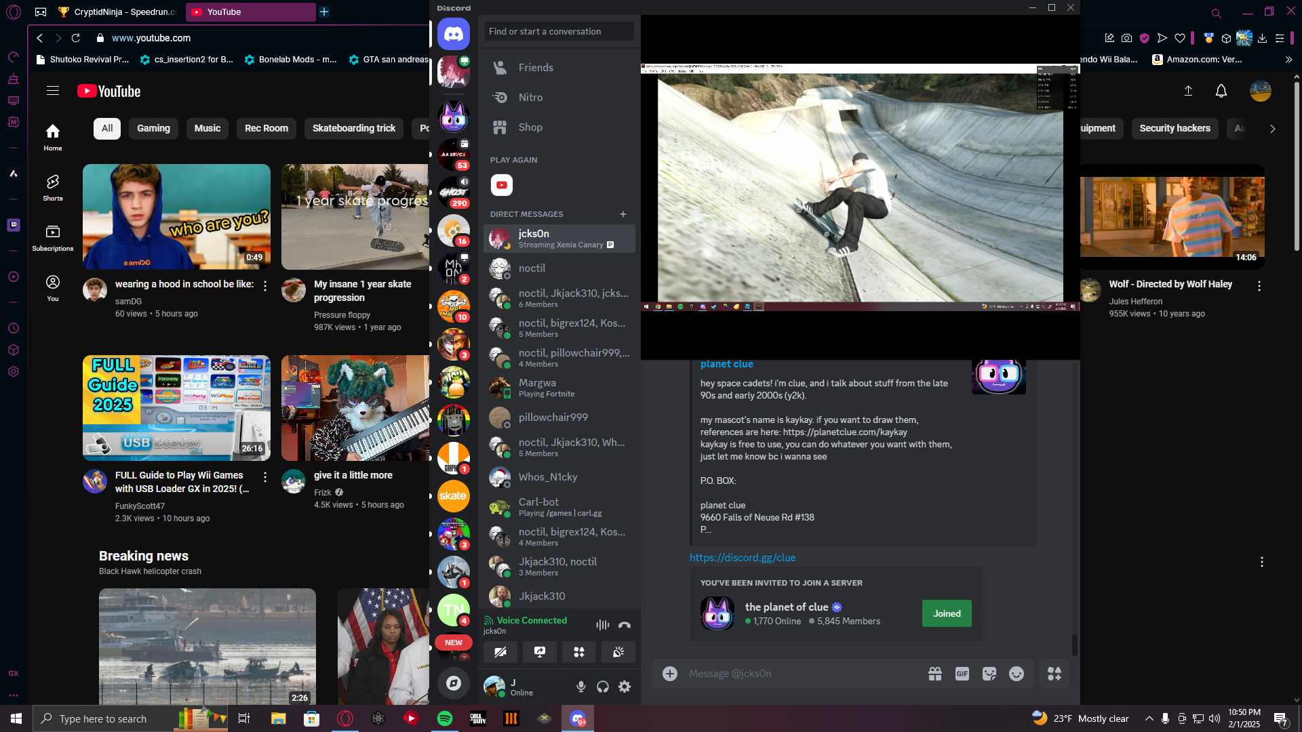Toggle headphones deafen button

tap(603, 687)
